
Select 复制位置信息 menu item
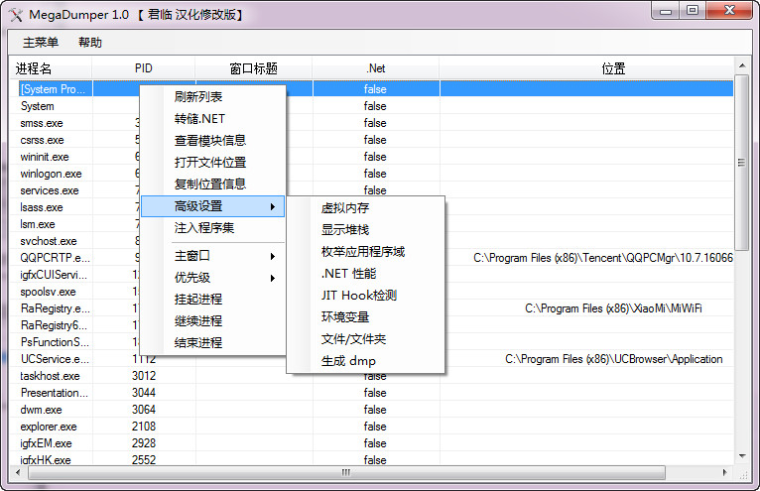[x=210, y=184]
